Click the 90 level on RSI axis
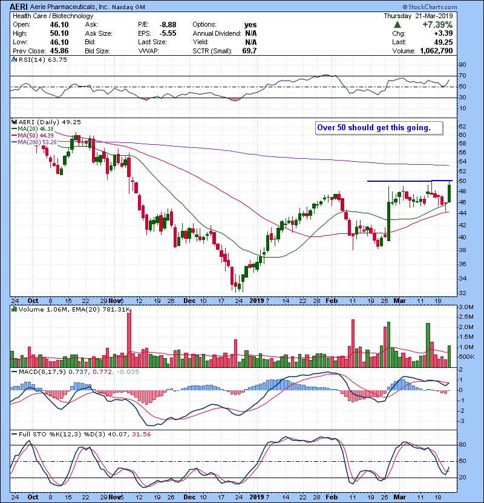 [x=462, y=65]
